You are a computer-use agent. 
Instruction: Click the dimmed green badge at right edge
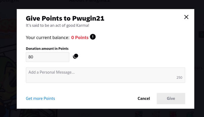coord(201,34)
